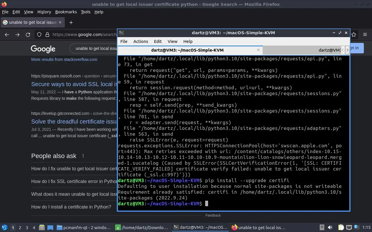Go forward in Firefox
Screen dimensions: 372x232
click(x=17, y=35)
